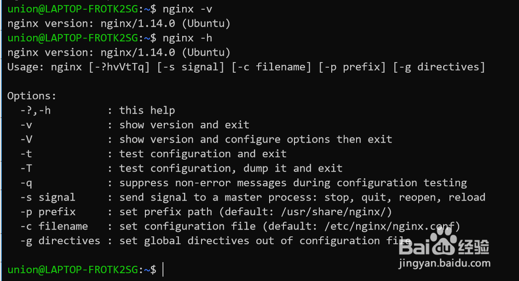Click the '-s signal' option line

253,198
